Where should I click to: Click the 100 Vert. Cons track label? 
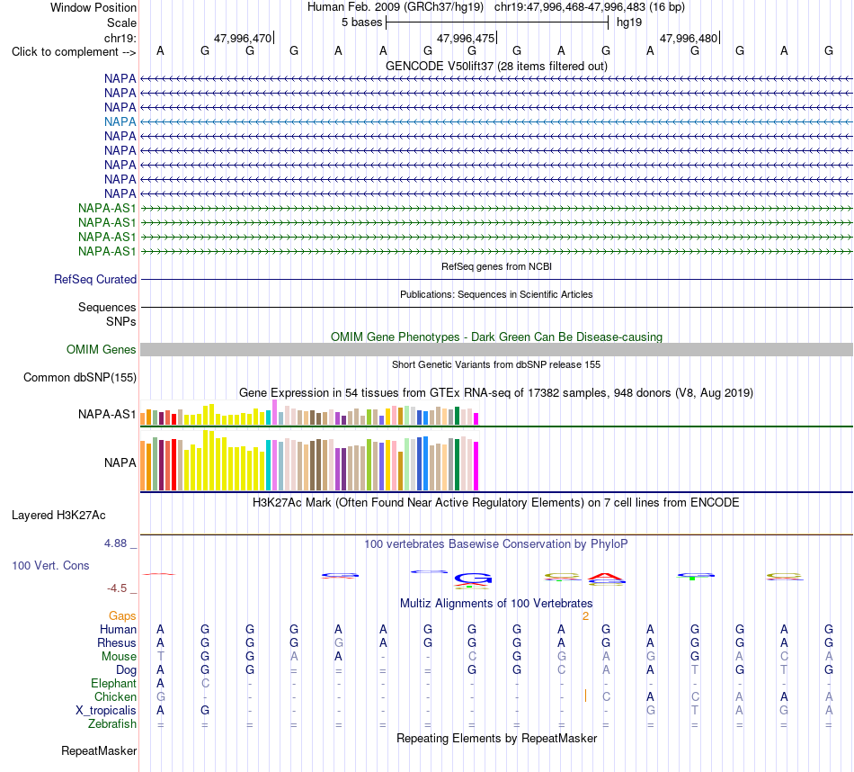coord(50,565)
